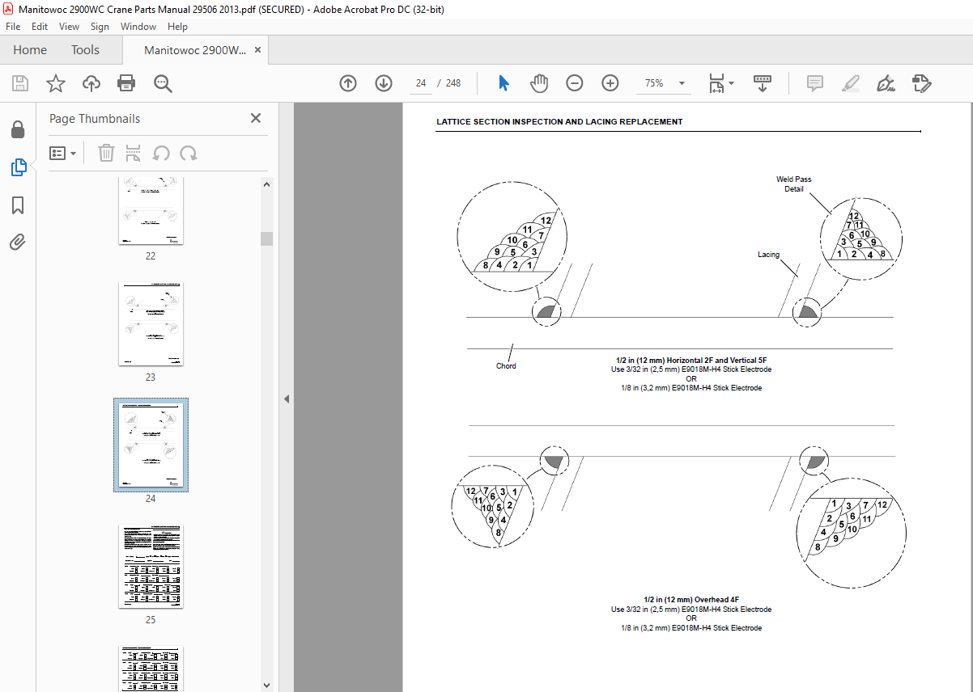Image resolution: width=973 pixels, height=692 pixels.
Task: Select the highlight text tool
Action: click(x=850, y=83)
